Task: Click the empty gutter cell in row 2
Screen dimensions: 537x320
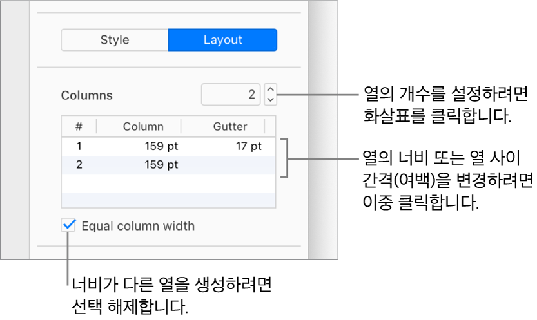Action: [x=228, y=165]
